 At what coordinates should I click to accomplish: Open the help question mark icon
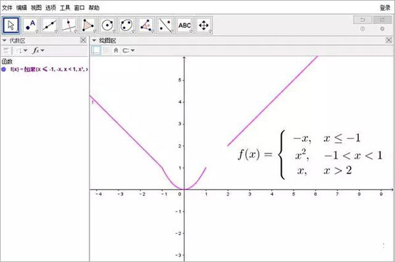[363, 29]
